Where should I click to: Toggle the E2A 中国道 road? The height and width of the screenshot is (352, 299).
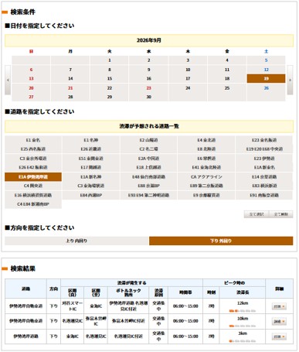pyautogui.click(x=148, y=159)
